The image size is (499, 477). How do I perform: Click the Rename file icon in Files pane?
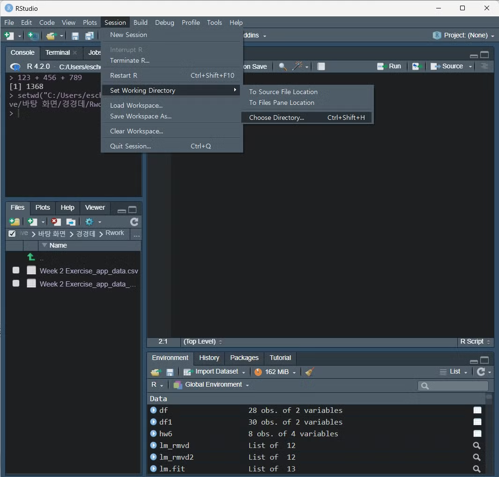pos(71,221)
